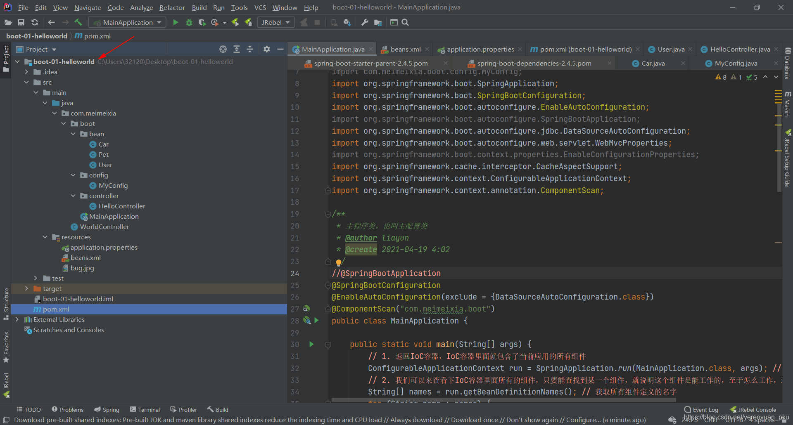
Task: Click the Run with Profiler icon
Action: (x=215, y=22)
